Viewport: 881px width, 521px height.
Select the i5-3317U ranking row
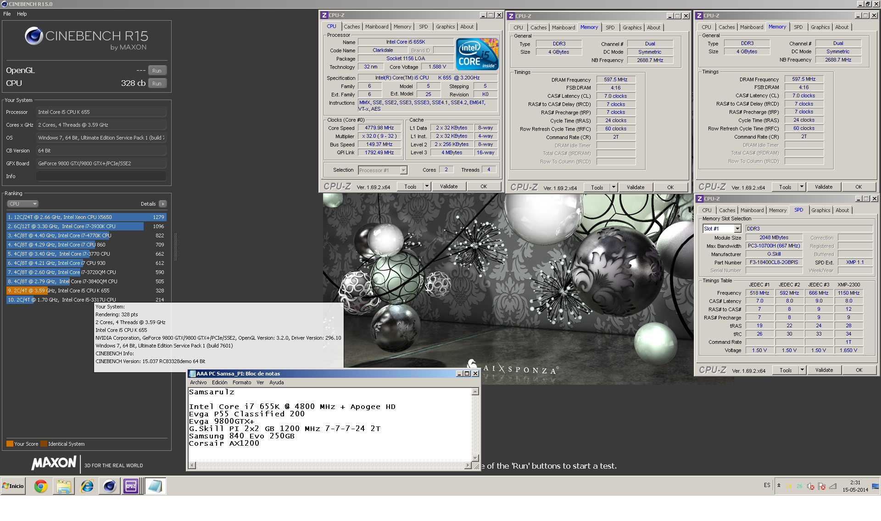coord(86,300)
